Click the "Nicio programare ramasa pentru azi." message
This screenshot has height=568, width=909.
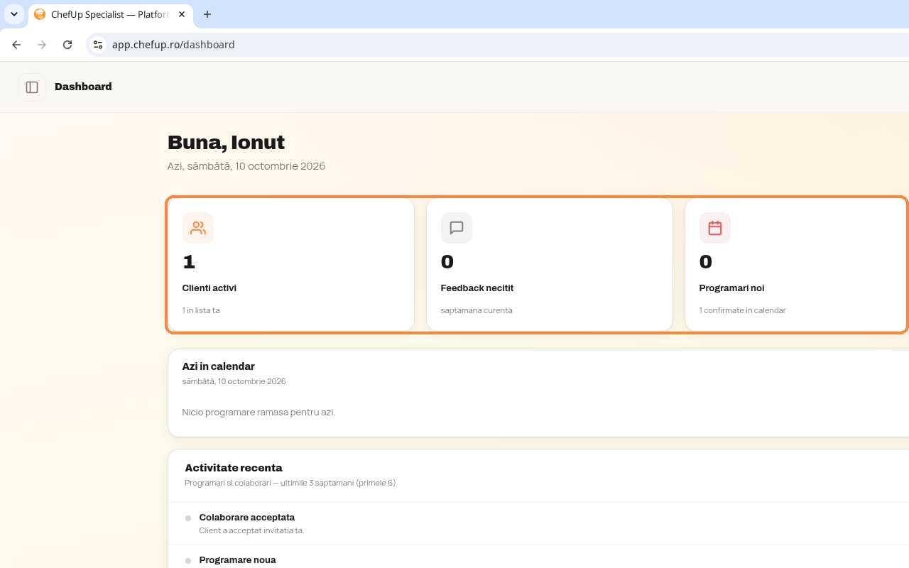[x=258, y=413]
